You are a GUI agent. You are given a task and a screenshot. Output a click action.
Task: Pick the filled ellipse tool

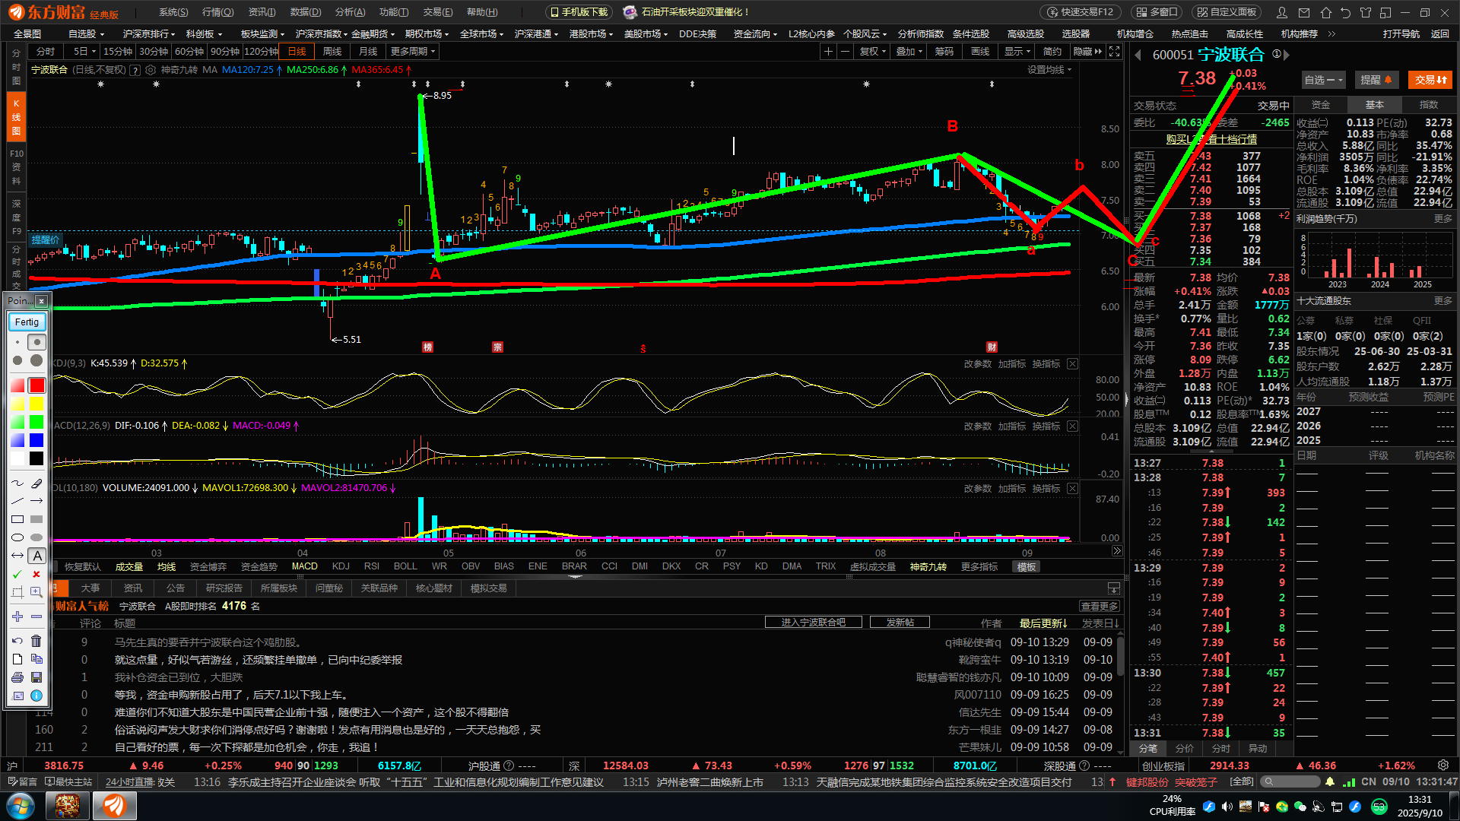[x=36, y=537]
